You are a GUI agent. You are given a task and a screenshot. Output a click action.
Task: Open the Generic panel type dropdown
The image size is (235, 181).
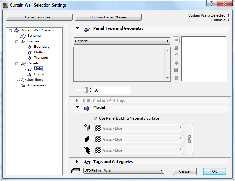point(122,41)
